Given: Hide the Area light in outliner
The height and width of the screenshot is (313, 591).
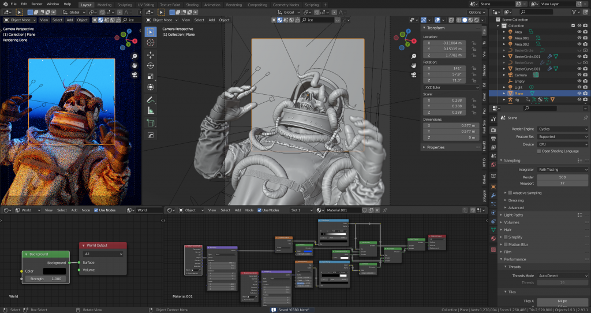Looking at the screenshot, I should (579, 32).
